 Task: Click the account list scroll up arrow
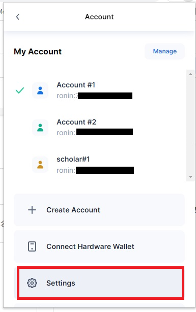coord(190,74)
